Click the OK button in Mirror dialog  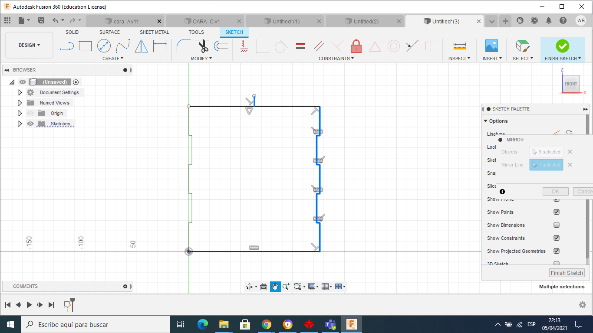coord(555,191)
